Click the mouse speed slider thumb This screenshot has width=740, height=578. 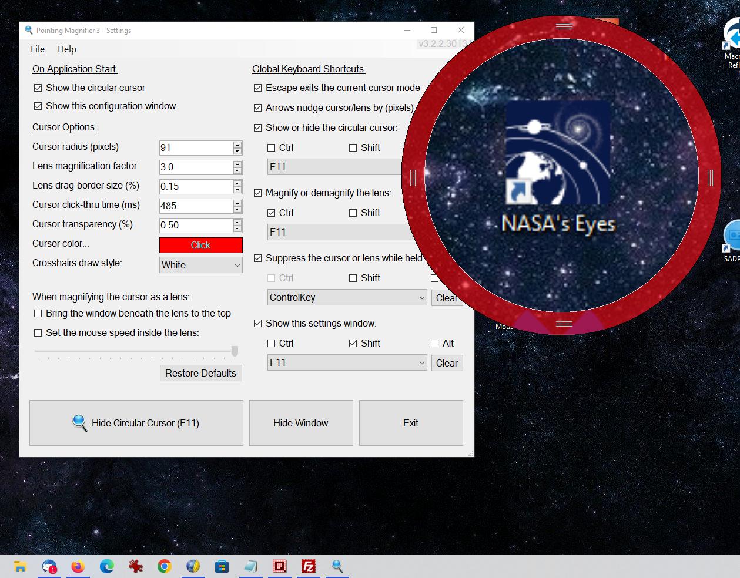coord(235,351)
